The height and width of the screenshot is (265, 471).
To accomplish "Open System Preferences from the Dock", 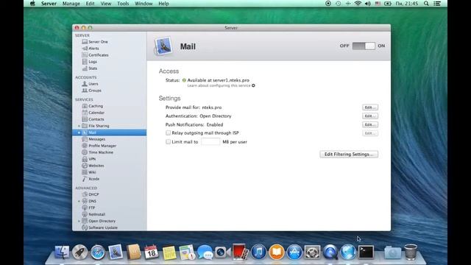I will tap(312, 252).
